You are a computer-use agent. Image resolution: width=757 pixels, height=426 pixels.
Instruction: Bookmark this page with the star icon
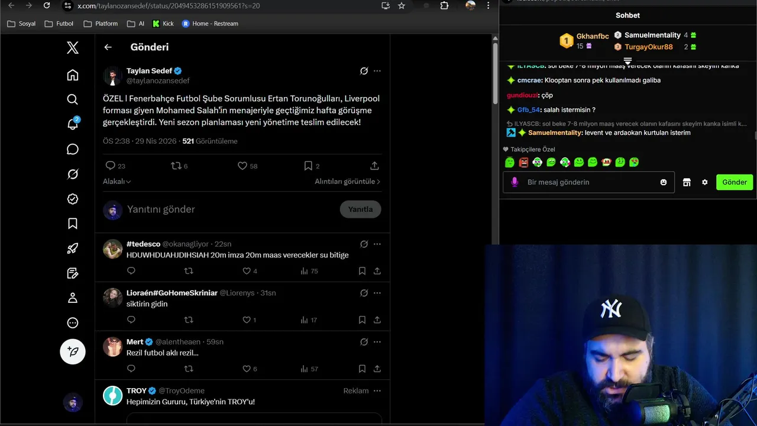[x=402, y=5]
